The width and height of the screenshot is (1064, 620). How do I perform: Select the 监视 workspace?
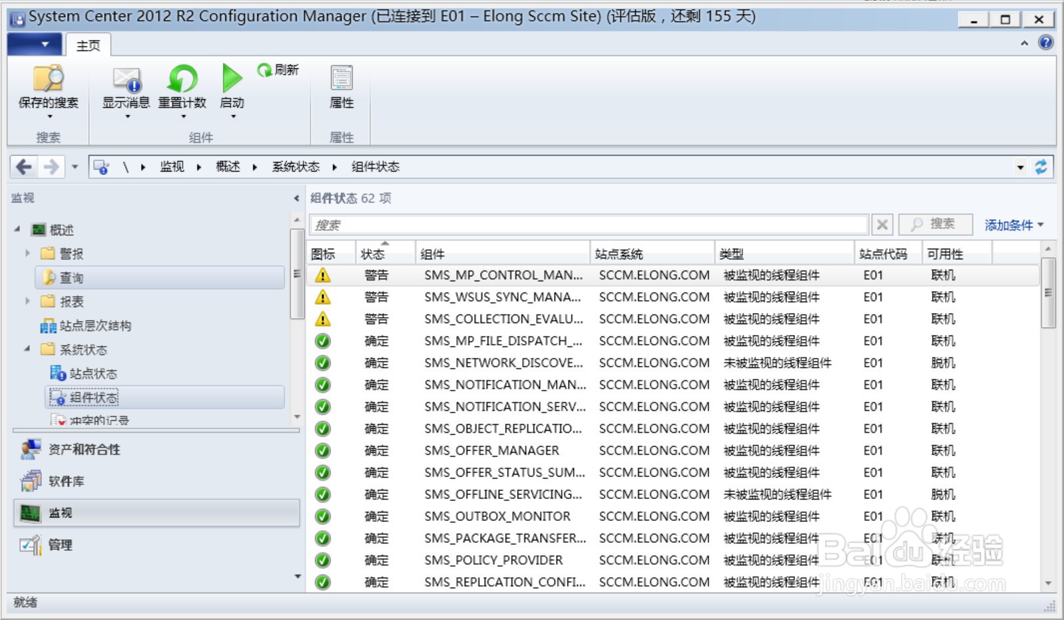pos(156,513)
